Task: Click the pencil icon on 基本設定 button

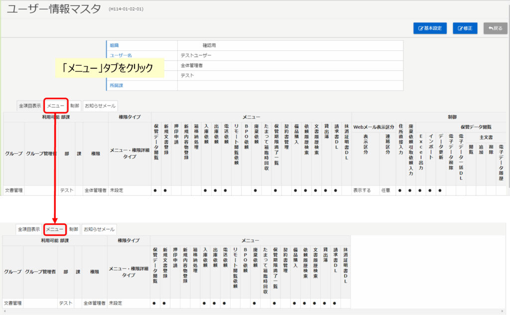Action: pos(421,28)
